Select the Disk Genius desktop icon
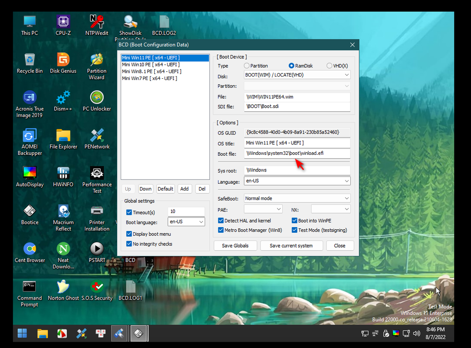This screenshot has height=348, width=471. point(63,63)
